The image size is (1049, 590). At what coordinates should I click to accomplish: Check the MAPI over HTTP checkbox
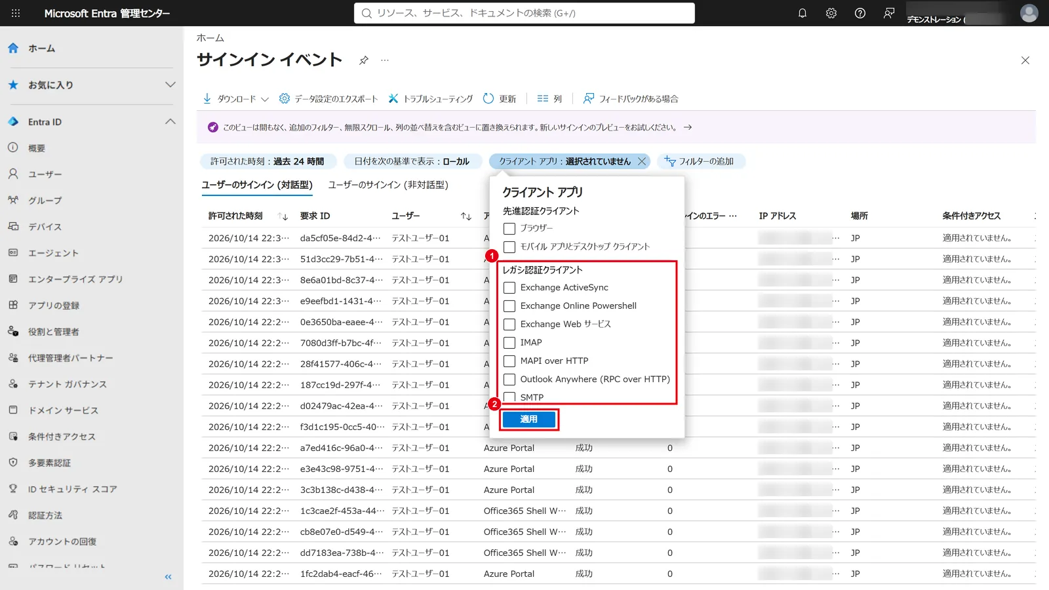click(x=509, y=361)
